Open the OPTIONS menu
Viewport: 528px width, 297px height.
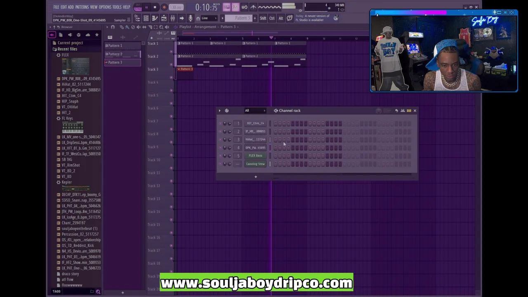(105, 7)
